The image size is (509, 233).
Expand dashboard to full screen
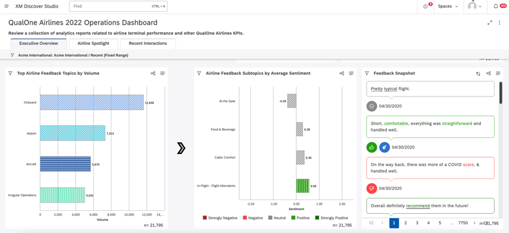490,22
